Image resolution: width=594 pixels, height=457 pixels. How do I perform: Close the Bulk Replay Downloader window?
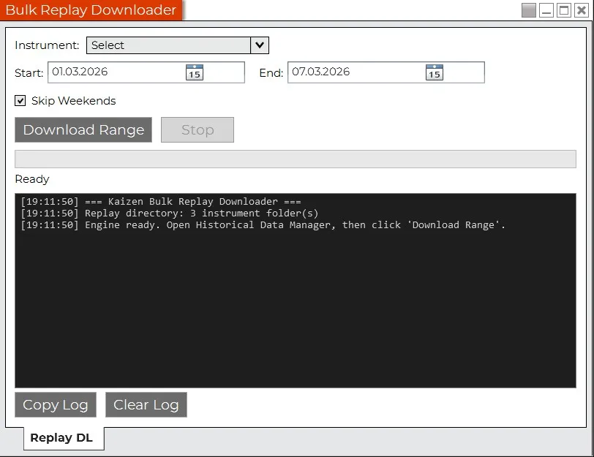pos(581,10)
